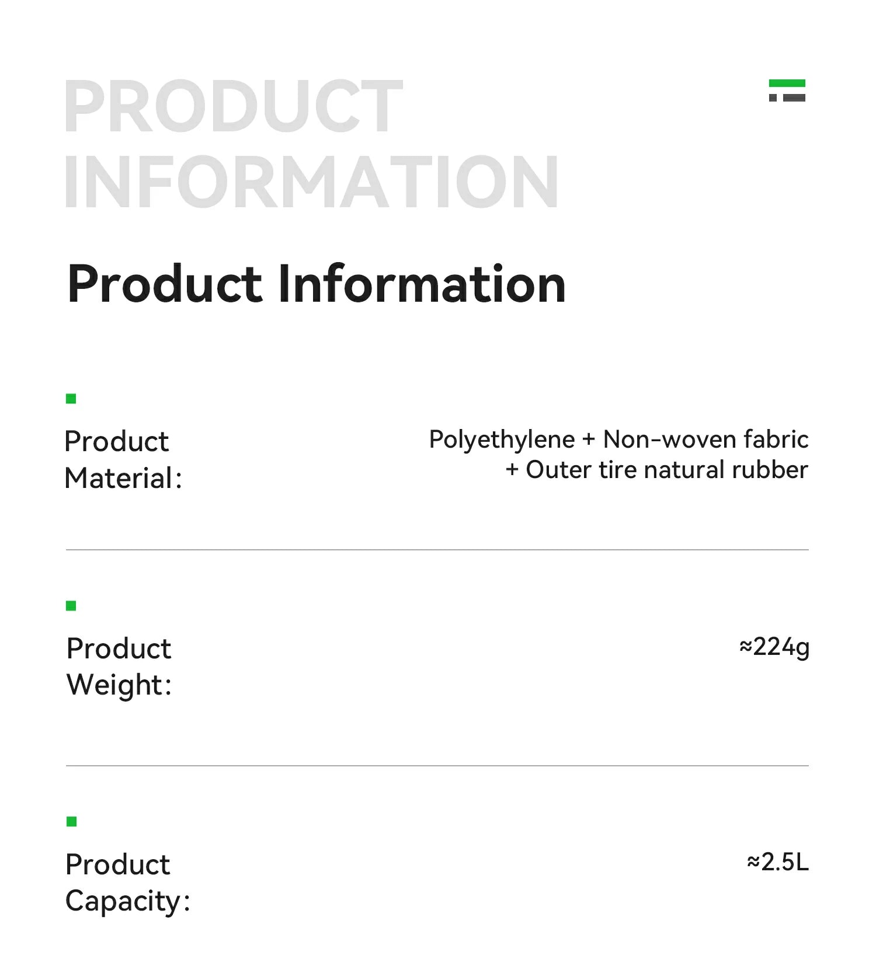Click the green bar in the logo icon
The width and height of the screenshot is (876, 980).
[x=787, y=83]
